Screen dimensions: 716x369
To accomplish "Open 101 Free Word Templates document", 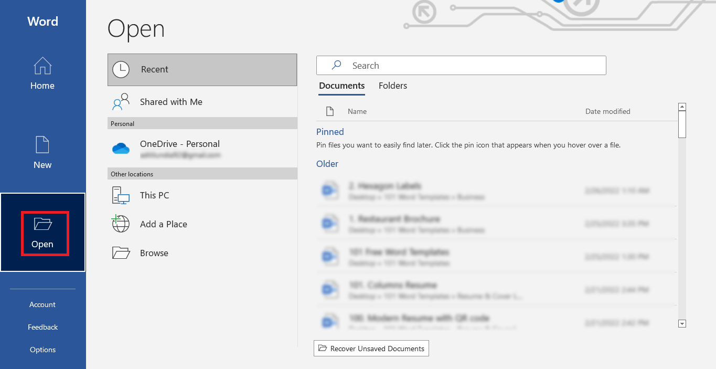I will (496, 257).
